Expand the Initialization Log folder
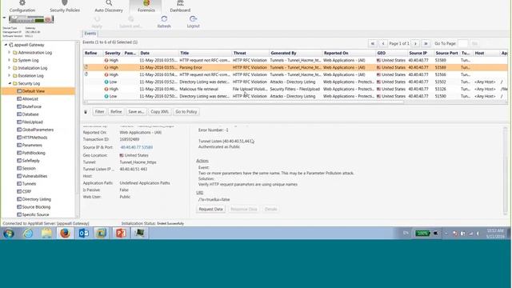This screenshot has width=512, height=288. click(x=10, y=67)
